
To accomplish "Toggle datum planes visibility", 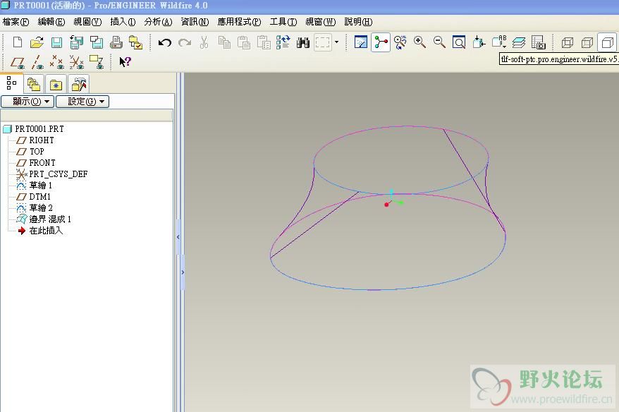I will [x=18, y=62].
